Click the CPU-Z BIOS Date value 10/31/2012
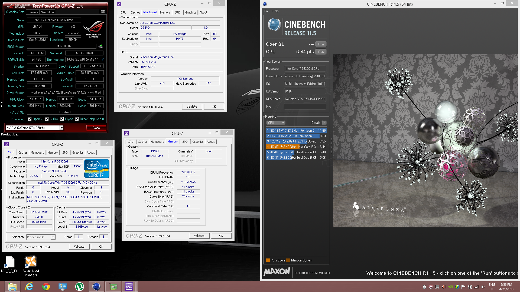The height and width of the screenshot is (292, 520). point(180,67)
